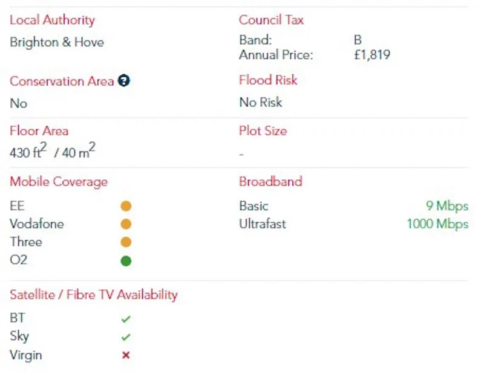Click the 9 Mbps Basic speed value

[447, 206]
